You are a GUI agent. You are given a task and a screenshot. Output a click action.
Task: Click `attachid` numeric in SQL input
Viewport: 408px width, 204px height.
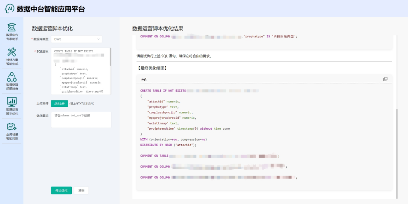point(74,69)
